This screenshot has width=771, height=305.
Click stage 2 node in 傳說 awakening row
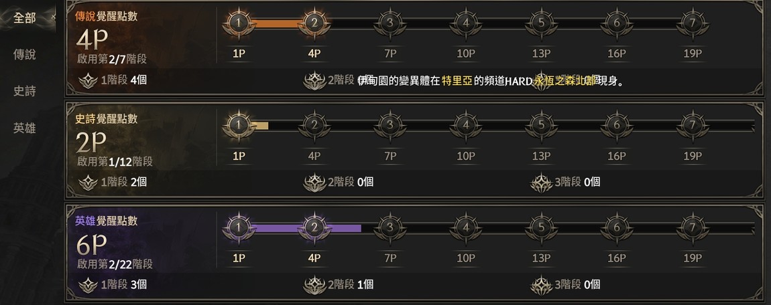coord(314,23)
